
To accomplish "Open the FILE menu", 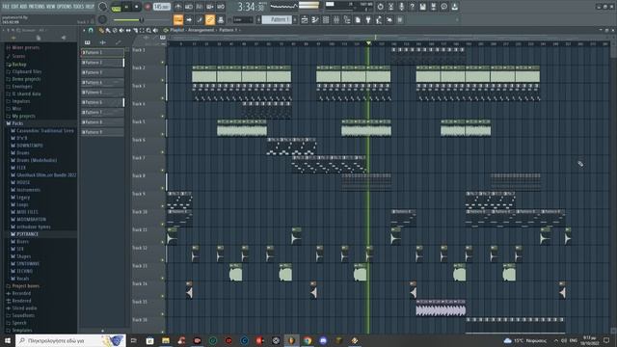I will pos(6,7).
